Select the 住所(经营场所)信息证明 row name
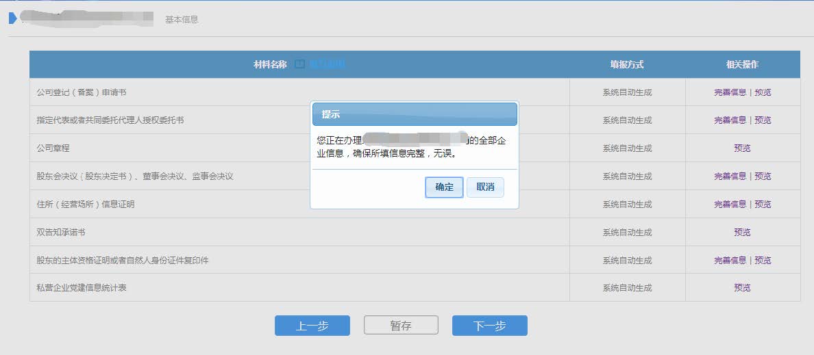 [85, 205]
